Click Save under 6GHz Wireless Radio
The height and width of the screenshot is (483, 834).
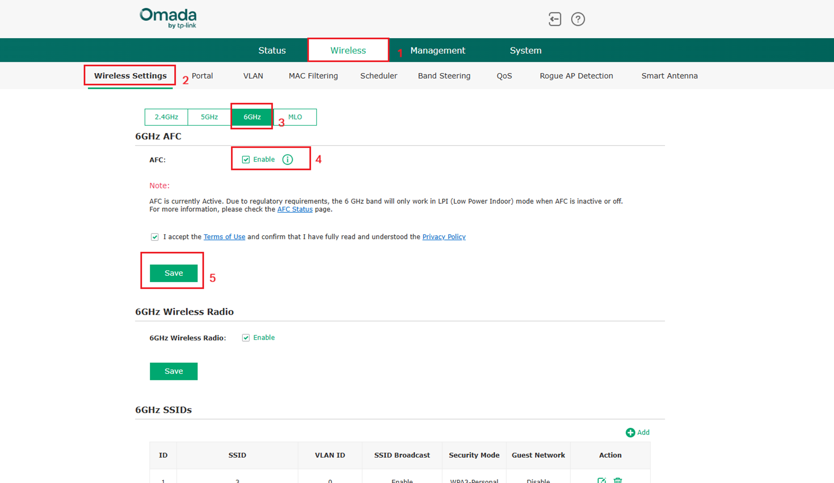click(174, 371)
